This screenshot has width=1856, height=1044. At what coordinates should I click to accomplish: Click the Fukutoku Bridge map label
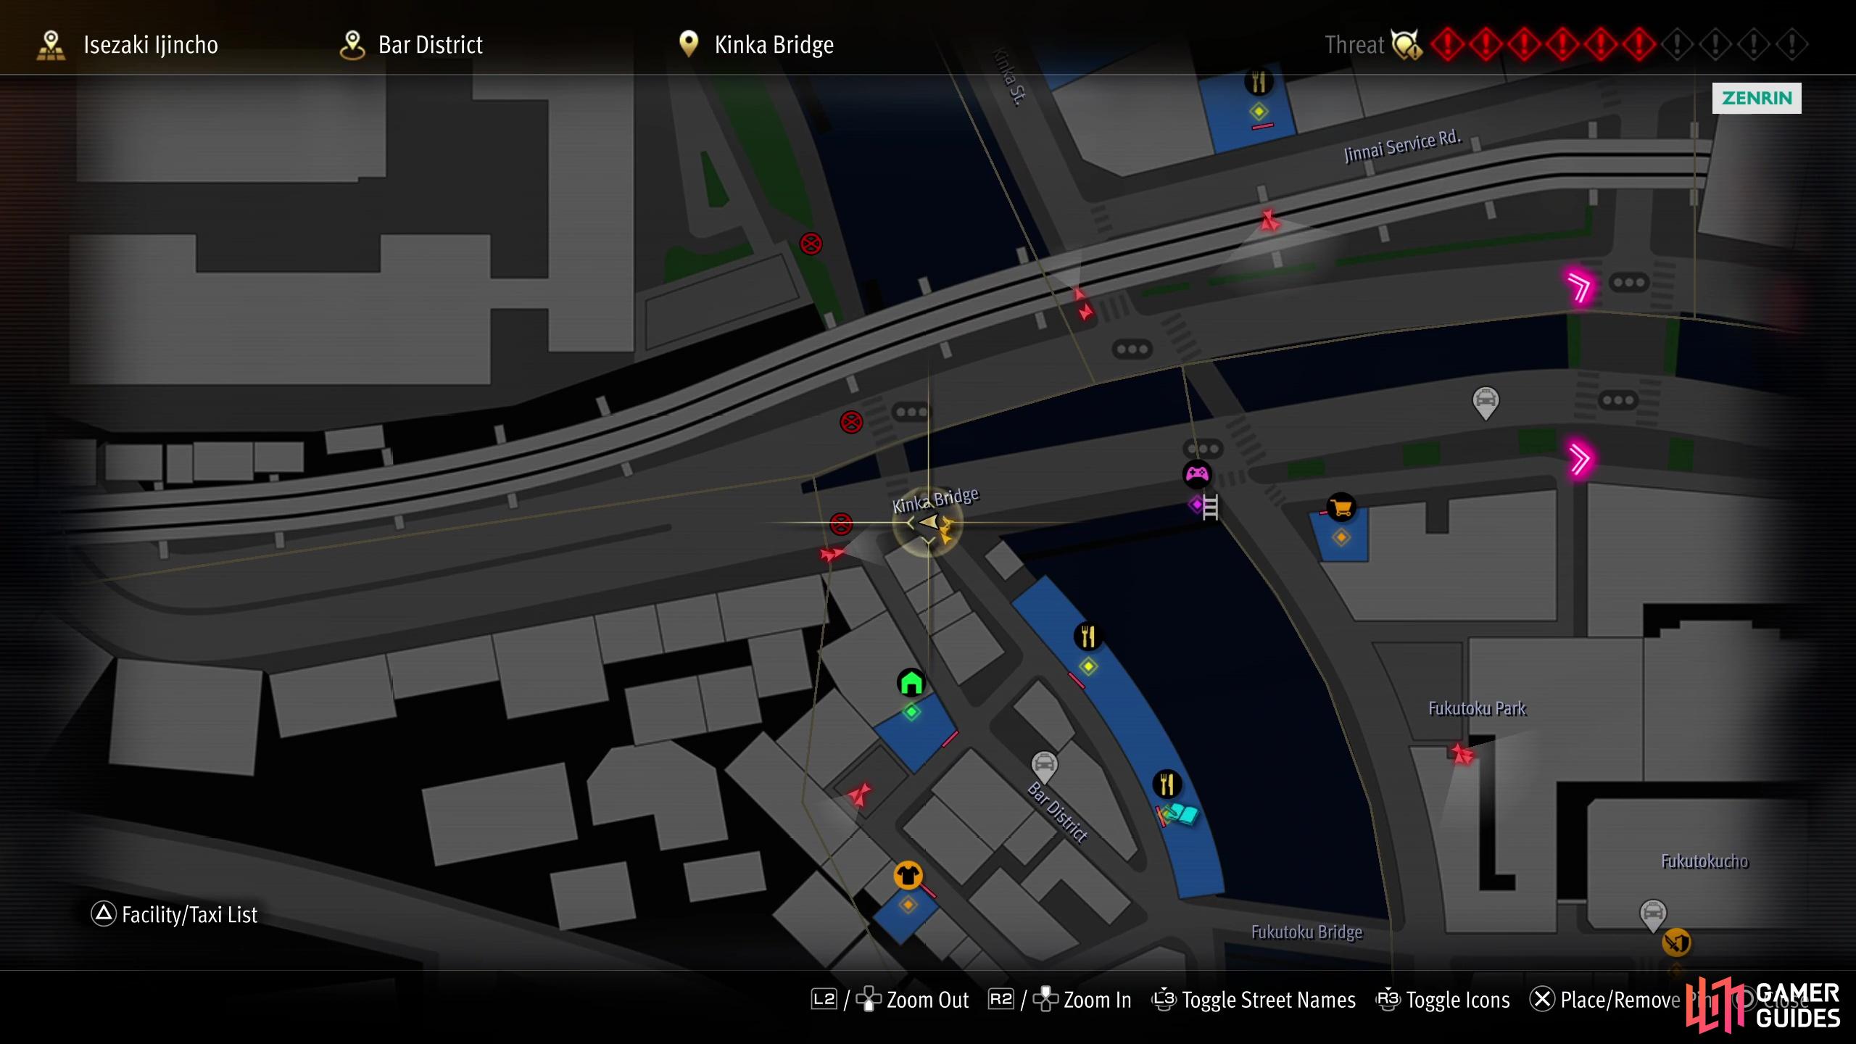1306,932
